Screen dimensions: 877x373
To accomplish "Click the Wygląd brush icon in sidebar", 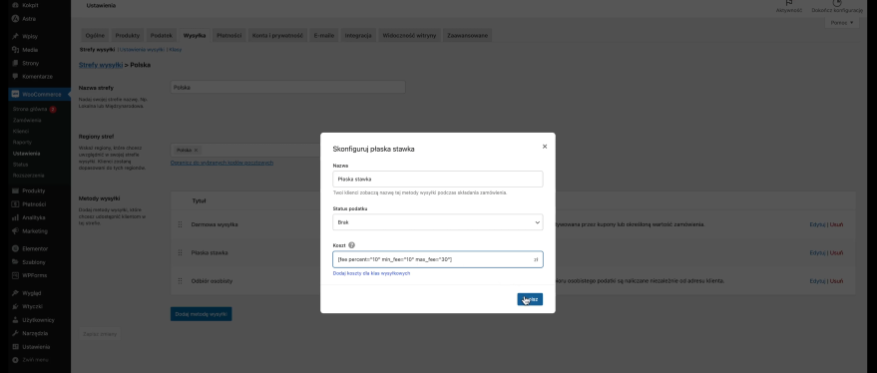I will pyautogui.click(x=16, y=293).
